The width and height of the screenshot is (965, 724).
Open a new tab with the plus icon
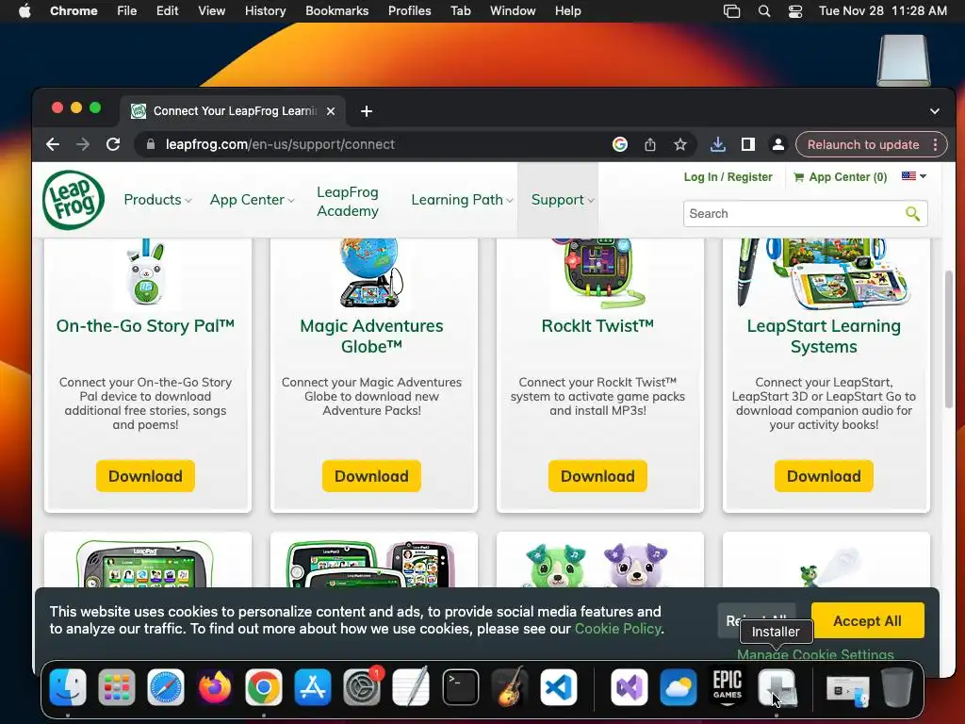(367, 111)
